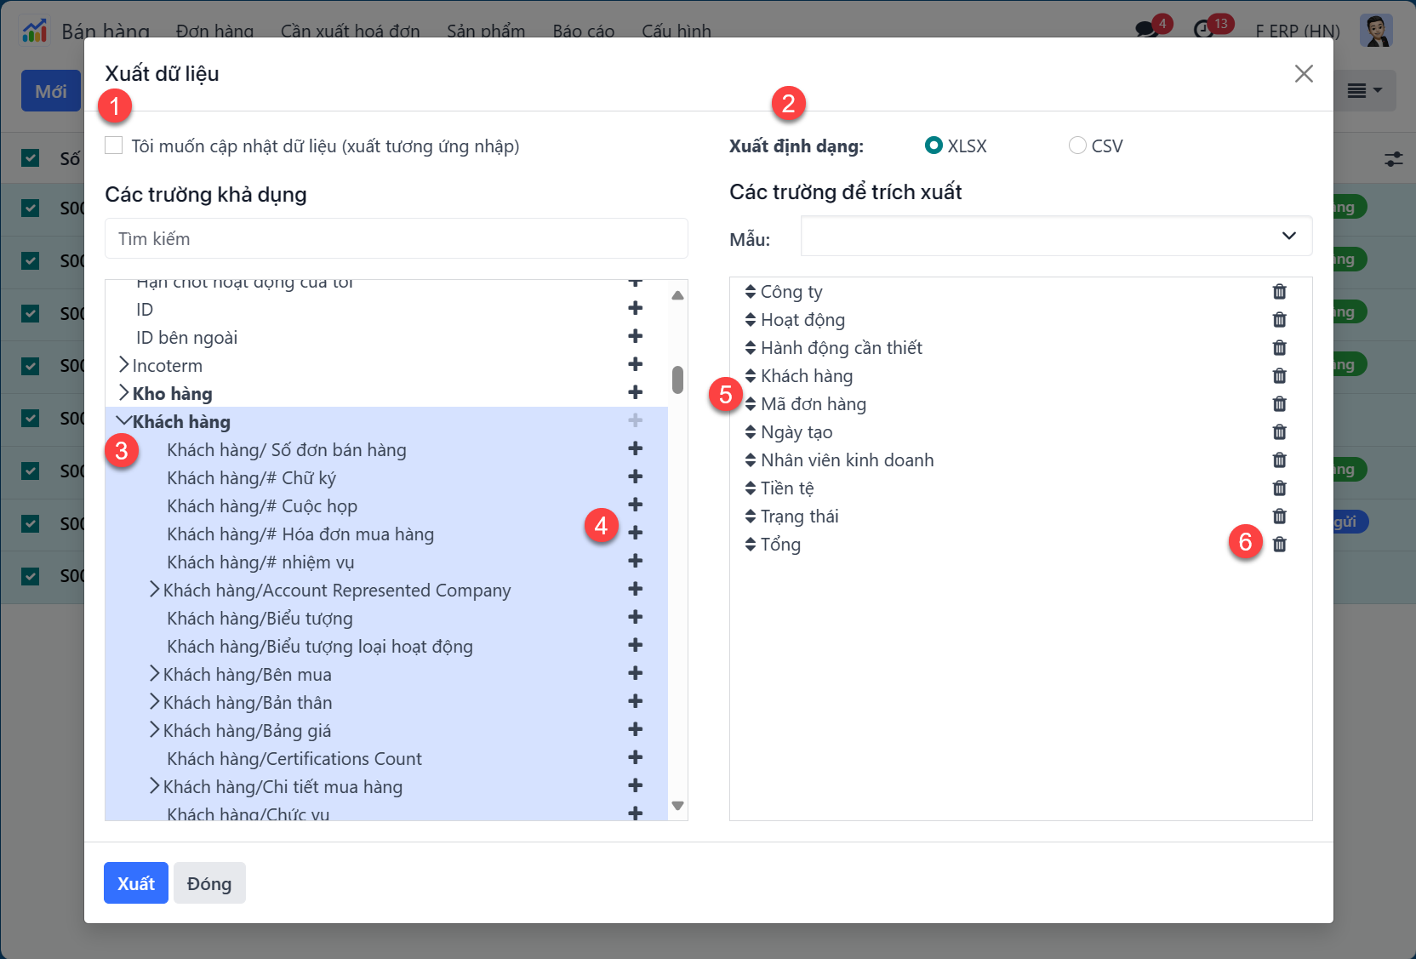Click the Xuất export button
Viewport: 1416px width, 959px height.
tap(136, 883)
